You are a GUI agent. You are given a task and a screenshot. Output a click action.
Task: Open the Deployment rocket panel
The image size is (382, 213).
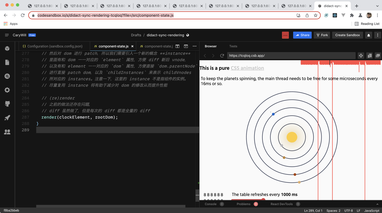click(x=7, y=118)
